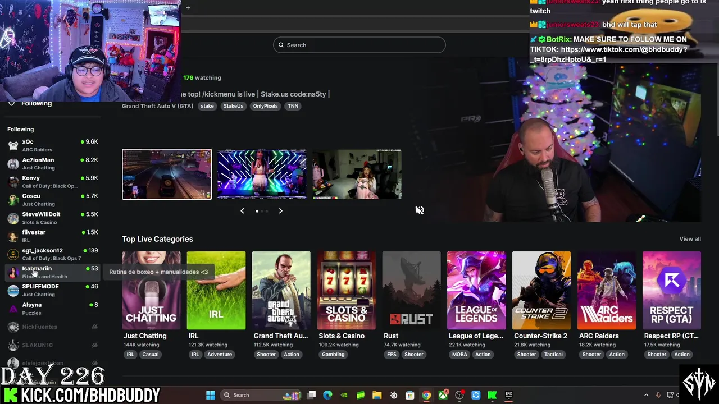Open the NVIDIA app from taskbar

pos(344,395)
